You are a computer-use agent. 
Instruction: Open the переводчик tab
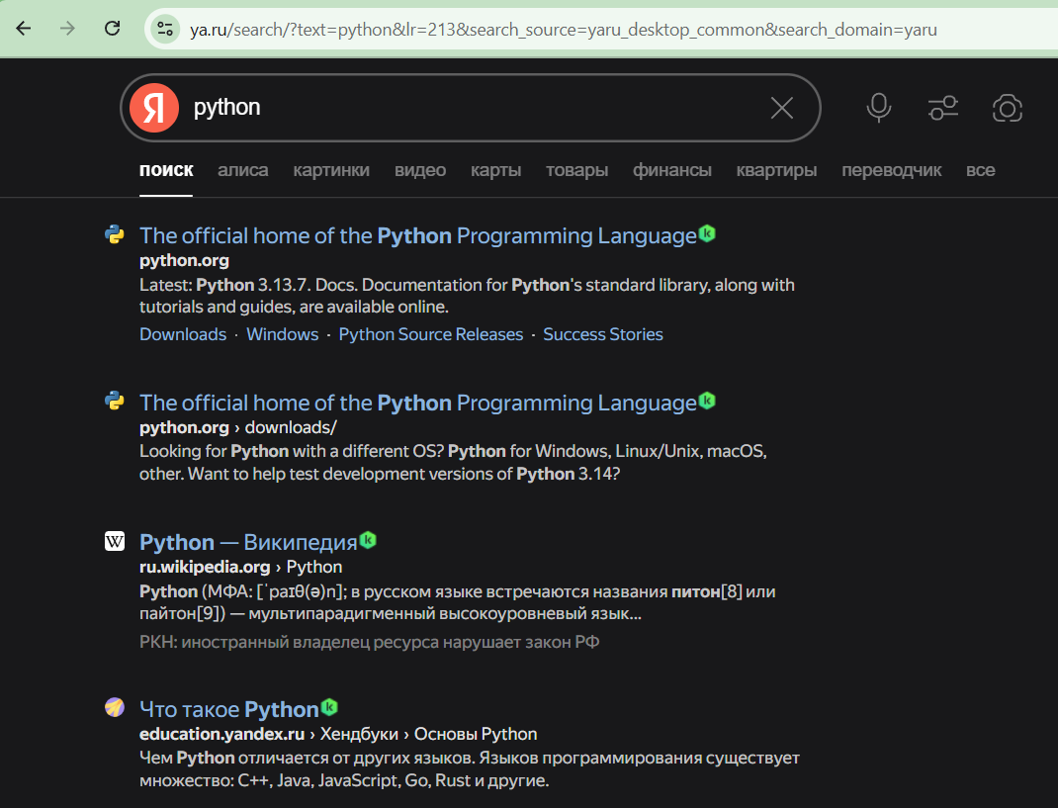(x=892, y=170)
